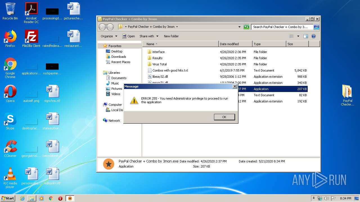Image resolution: width=360 pixels, height=202 pixels.
Task: Select Computer in the navigation pane
Action: click(x=112, y=105)
